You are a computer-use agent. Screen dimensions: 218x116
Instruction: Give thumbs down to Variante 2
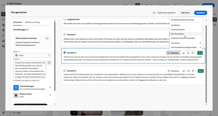(x=188, y=53)
